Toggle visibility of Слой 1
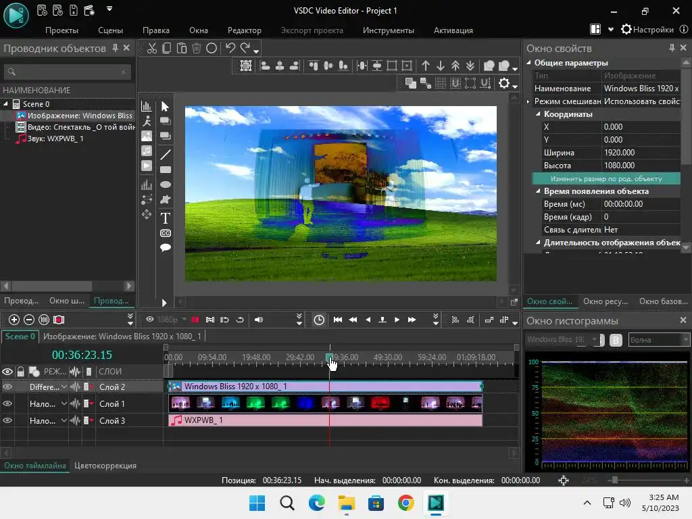This screenshot has width=692, height=519. 7,404
